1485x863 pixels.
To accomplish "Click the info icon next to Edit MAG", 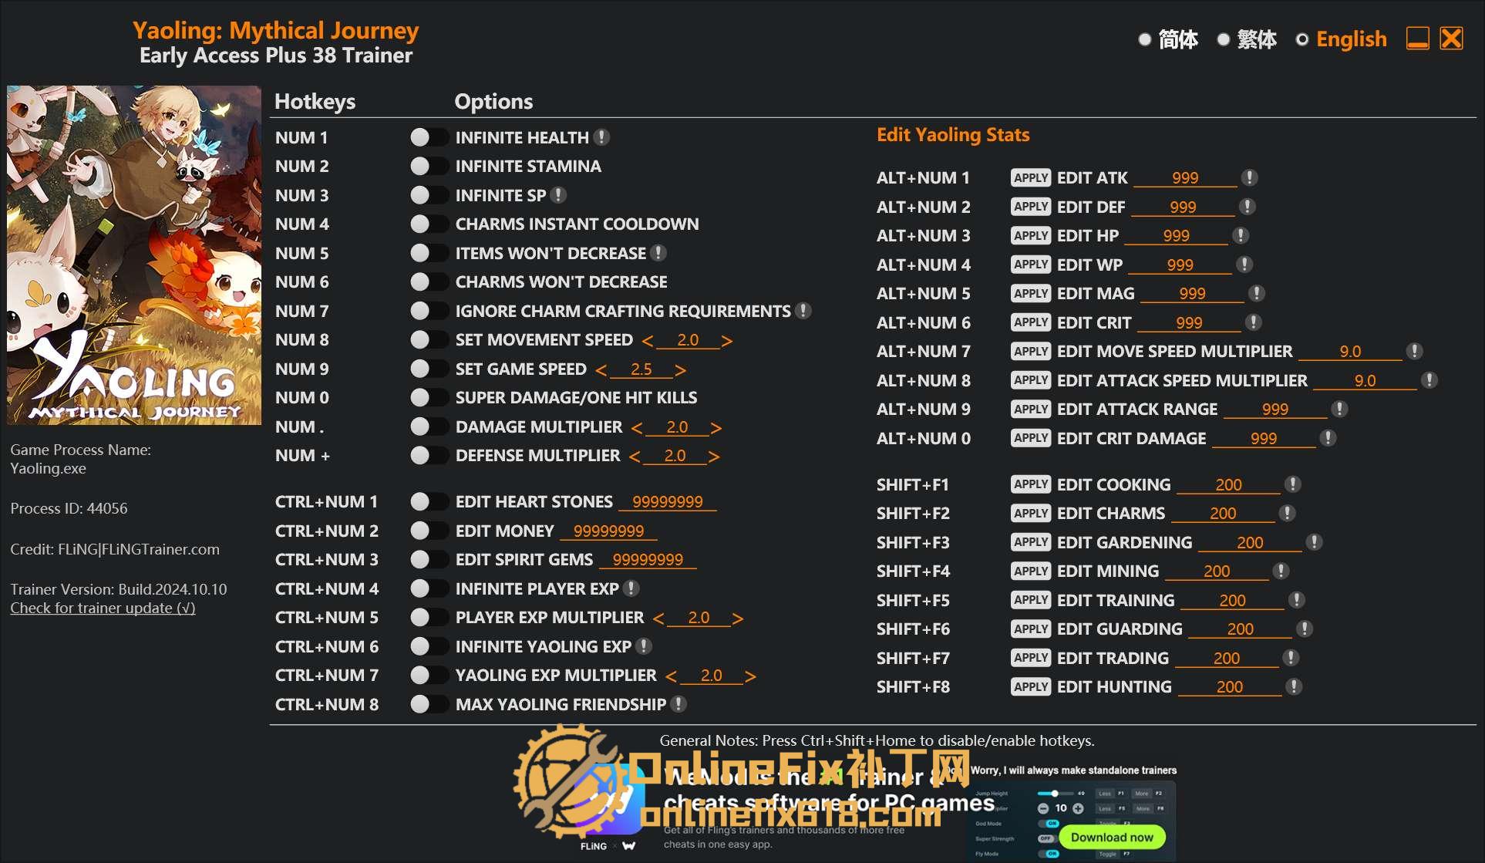I will 1257,294.
